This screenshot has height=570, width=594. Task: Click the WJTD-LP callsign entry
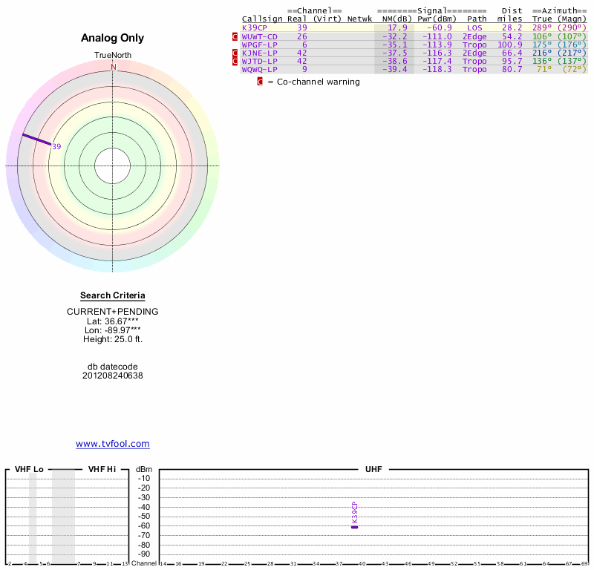259,61
